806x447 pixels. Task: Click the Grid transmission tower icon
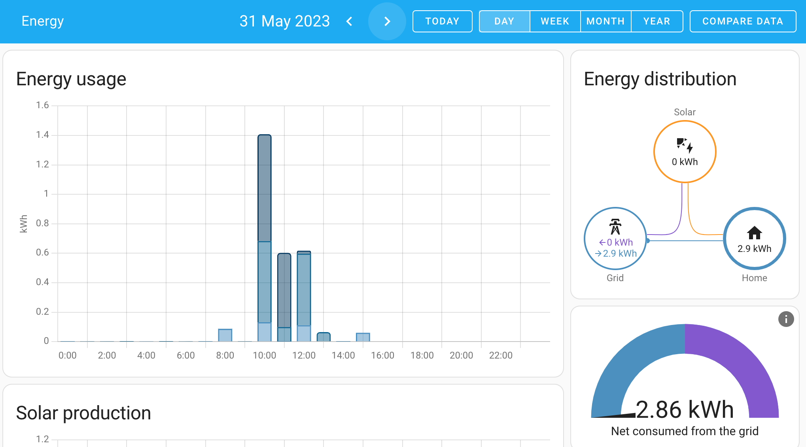pos(615,227)
